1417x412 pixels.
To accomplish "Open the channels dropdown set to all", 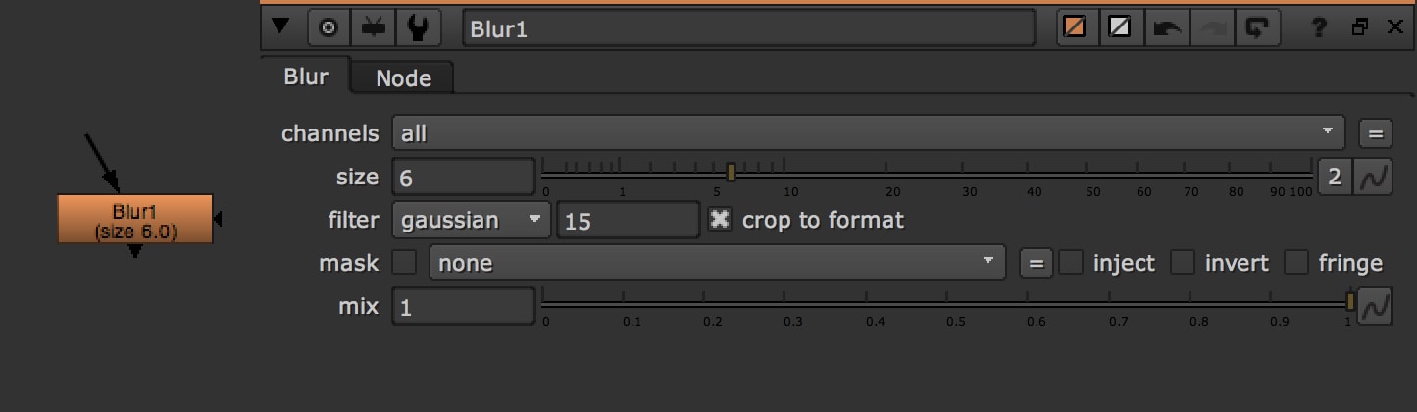I will (868, 132).
